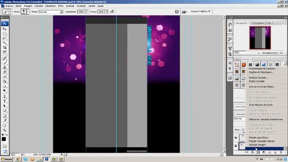The image size is (288, 162).
Task: Click the Navigator preview thumbnail
Action: (x=260, y=38)
